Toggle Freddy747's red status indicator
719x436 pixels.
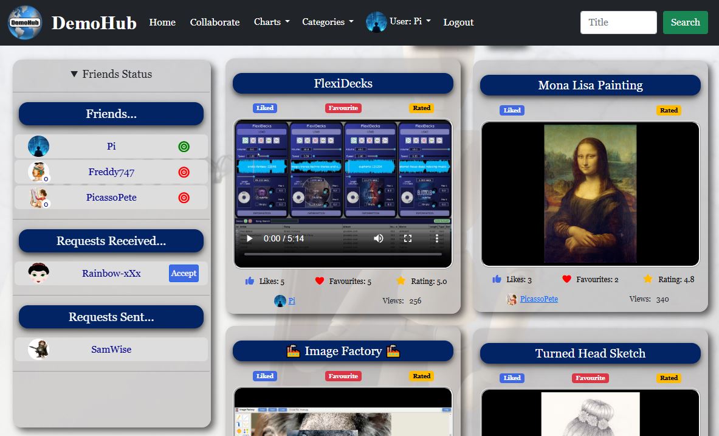(x=184, y=172)
